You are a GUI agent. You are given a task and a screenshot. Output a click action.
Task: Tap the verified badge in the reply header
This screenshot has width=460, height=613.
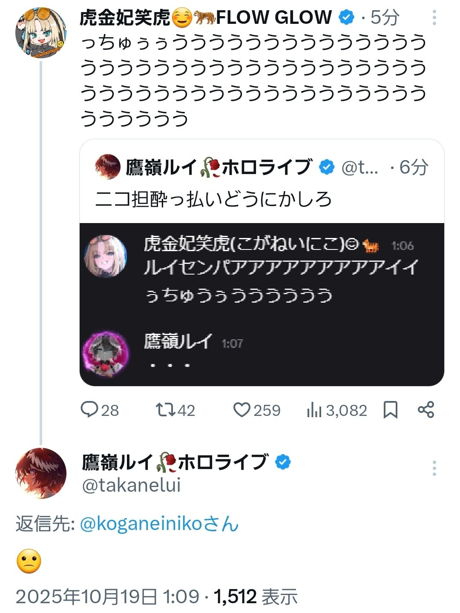(x=283, y=462)
